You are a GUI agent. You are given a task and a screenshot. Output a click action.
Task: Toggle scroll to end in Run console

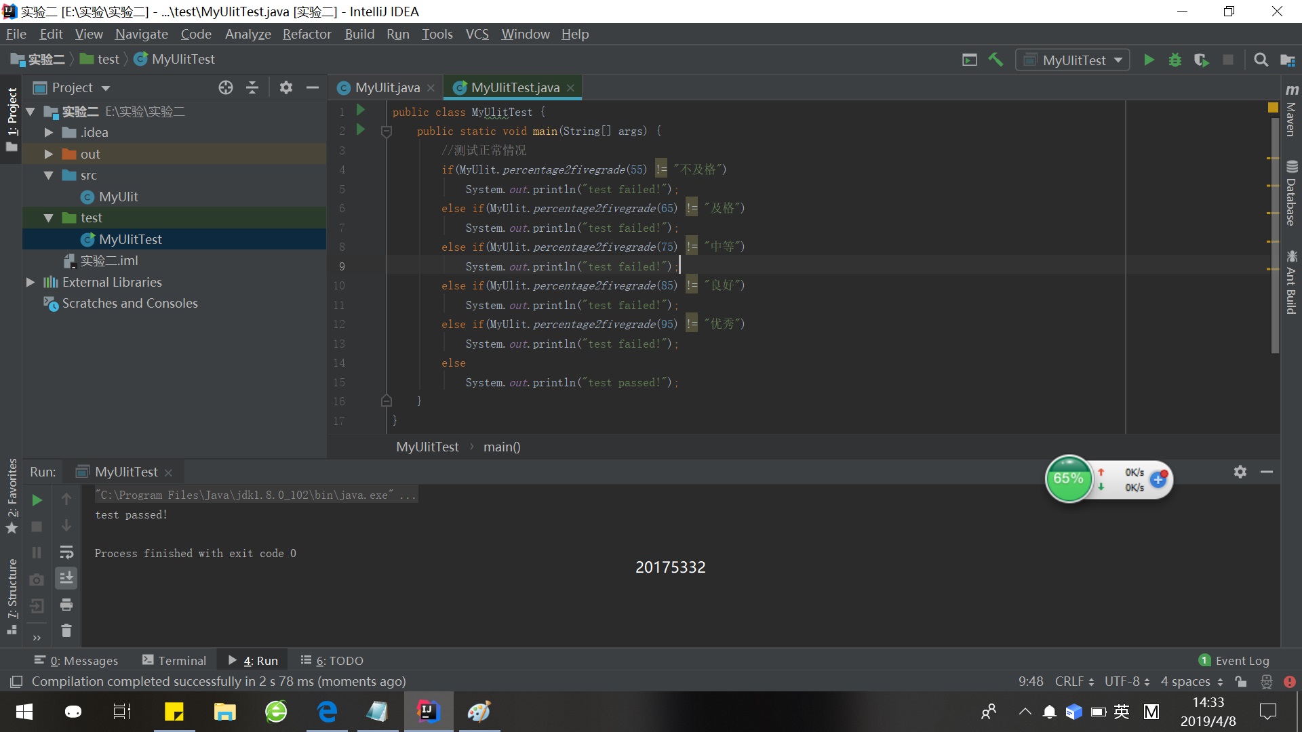click(66, 578)
